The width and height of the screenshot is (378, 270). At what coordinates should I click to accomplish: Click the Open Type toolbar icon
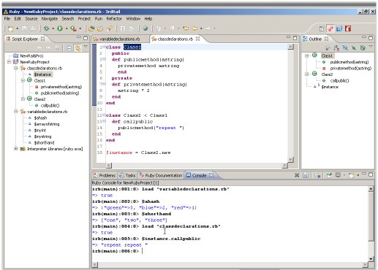[x=91, y=28]
